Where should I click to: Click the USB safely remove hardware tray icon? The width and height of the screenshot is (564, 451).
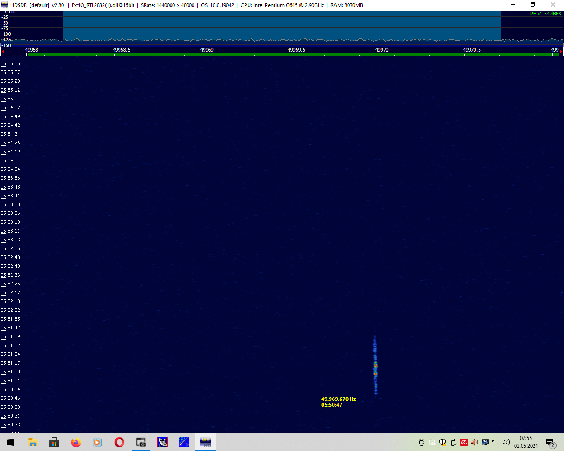pos(453,442)
